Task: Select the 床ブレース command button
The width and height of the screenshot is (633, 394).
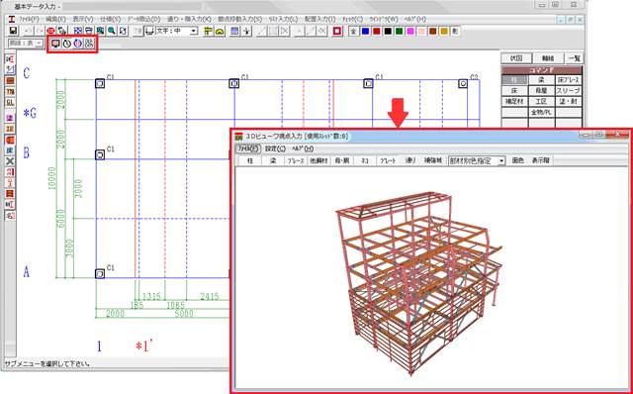Action: [569, 80]
